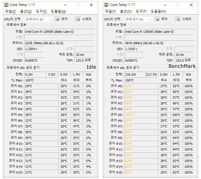This screenshot has height=179, width=201.
Task: Click the N/A power field in the Idle window
Action: pos(88,75)
